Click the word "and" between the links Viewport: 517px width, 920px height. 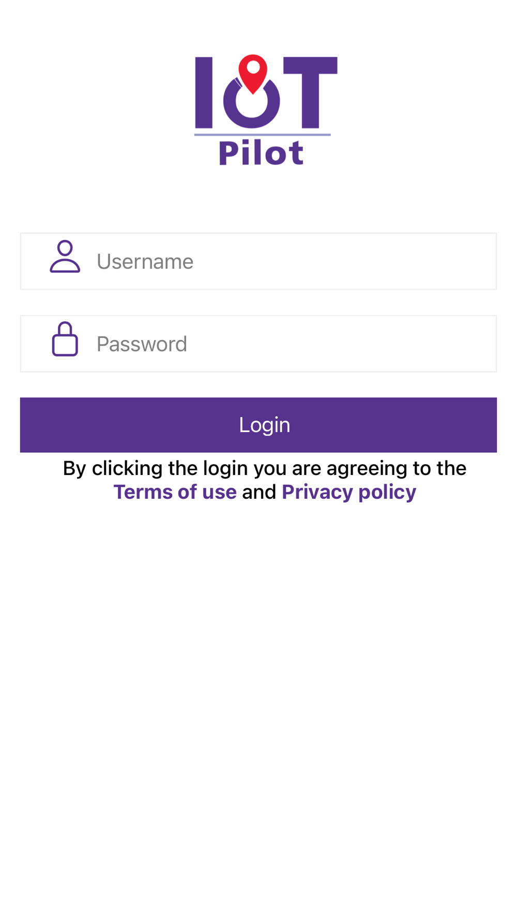tap(259, 492)
